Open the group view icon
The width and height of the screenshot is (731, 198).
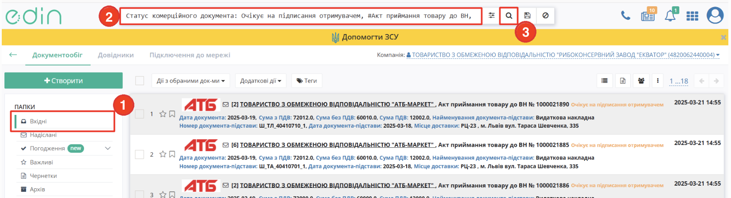[641, 81]
